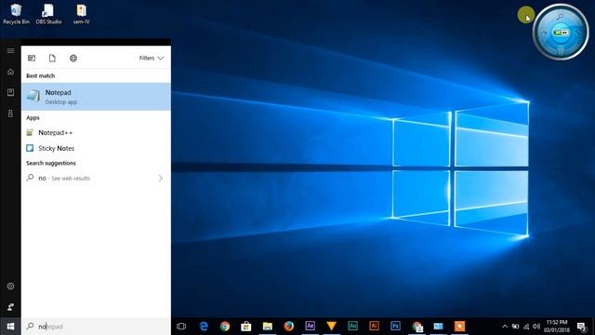This screenshot has width=595, height=335.
Task: Click magnifier icon on circular recorder widget
Action: (560, 17)
